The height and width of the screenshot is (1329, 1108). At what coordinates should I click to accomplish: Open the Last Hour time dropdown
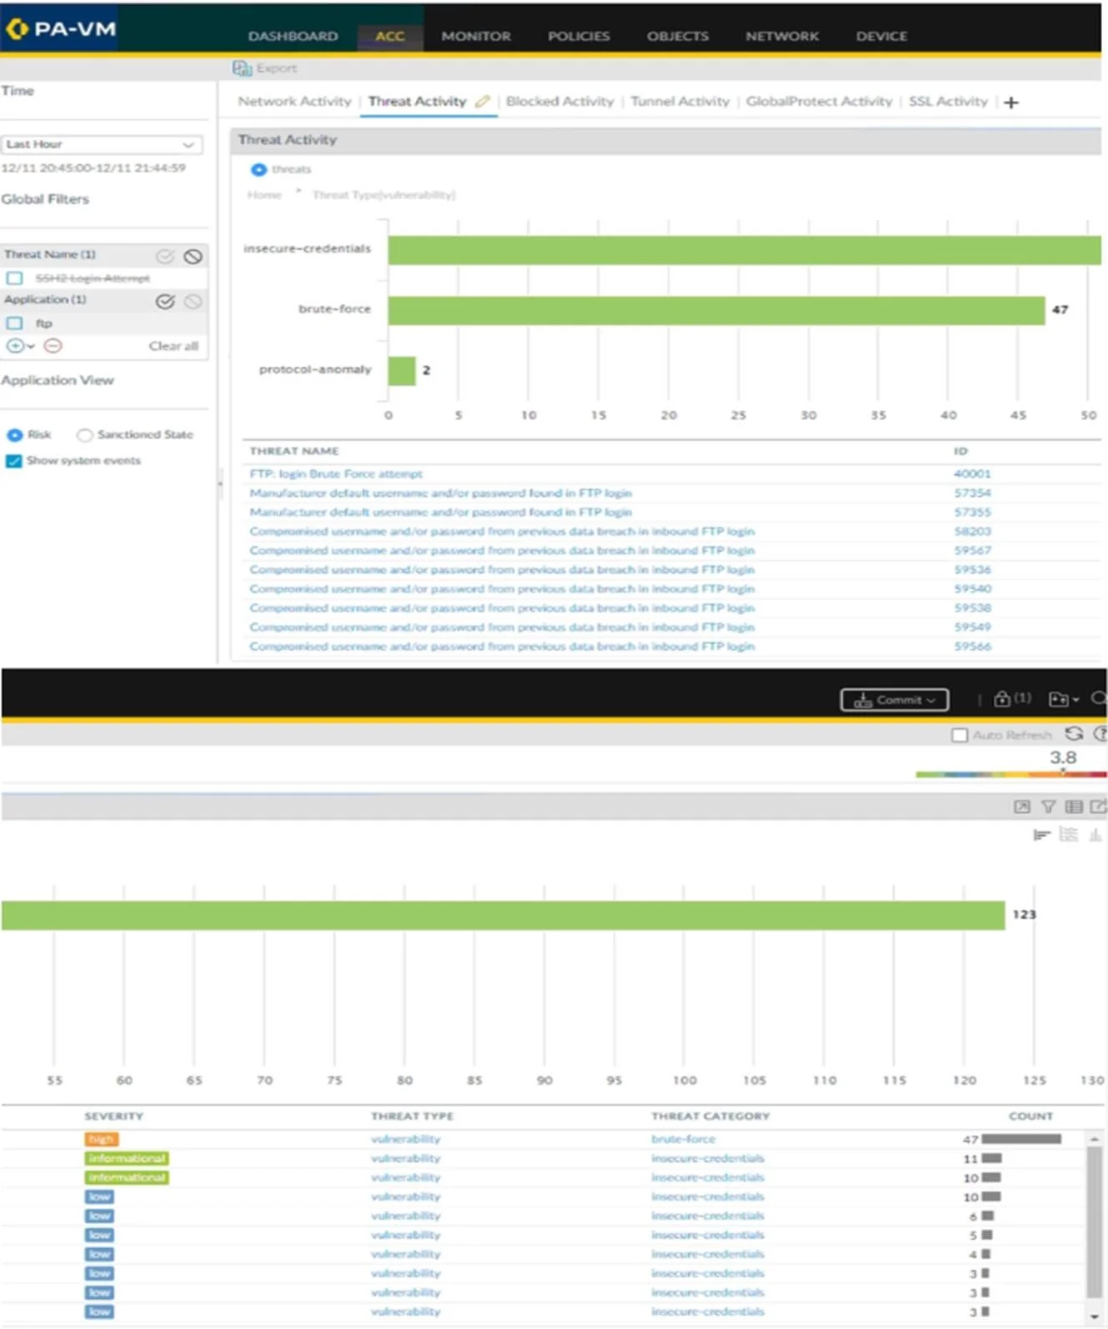click(101, 145)
